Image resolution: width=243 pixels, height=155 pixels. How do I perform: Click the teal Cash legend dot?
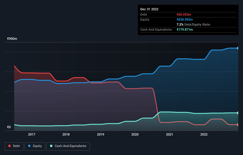click(51, 146)
